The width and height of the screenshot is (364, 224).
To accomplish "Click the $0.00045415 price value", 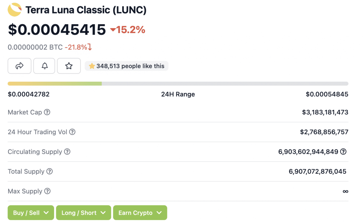I will (x=57, y=30).
